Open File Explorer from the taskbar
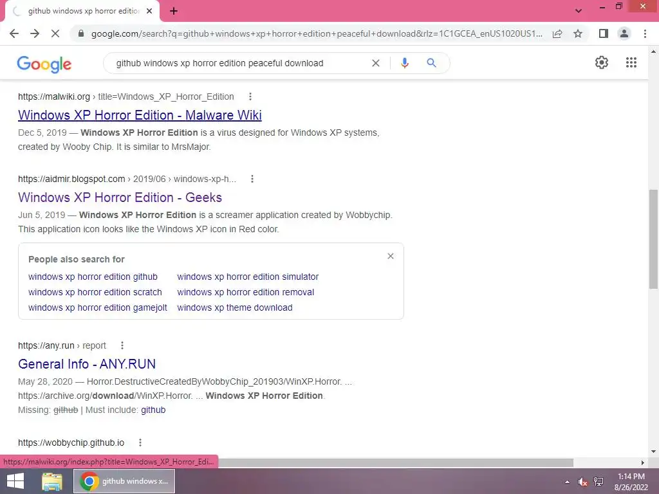The height and width of the screenshot is (494, 659). coord(52,481)
